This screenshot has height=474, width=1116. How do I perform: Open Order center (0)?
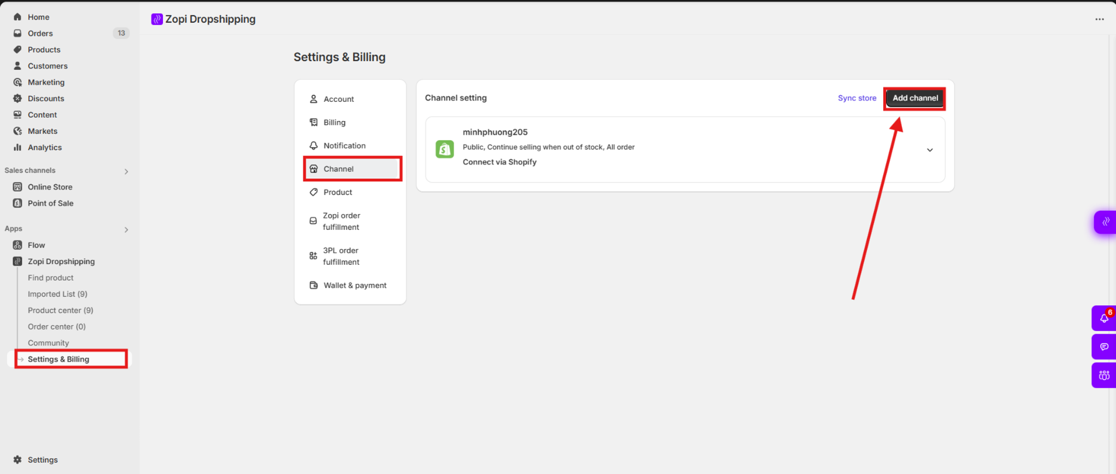(57, 327)
